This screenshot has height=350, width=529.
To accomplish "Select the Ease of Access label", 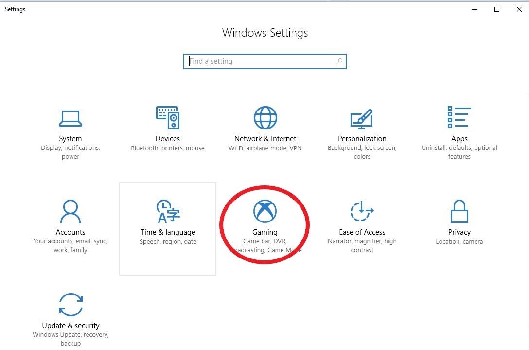I will point(362,232).
